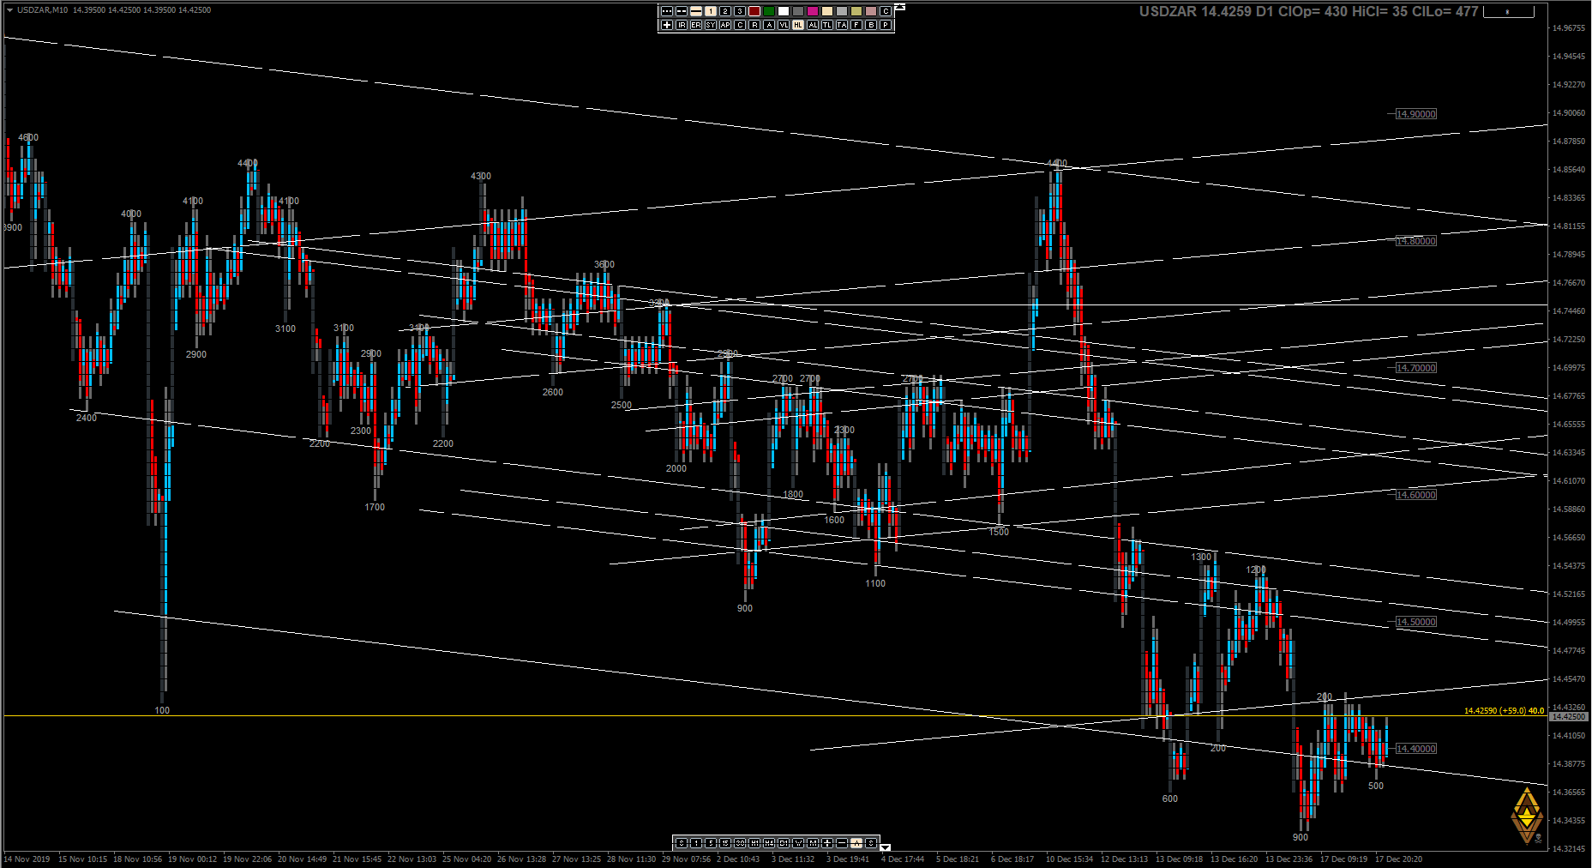Click the P tool button
Viewport: 1592px width, 868px height.
(x=886, y=25)
